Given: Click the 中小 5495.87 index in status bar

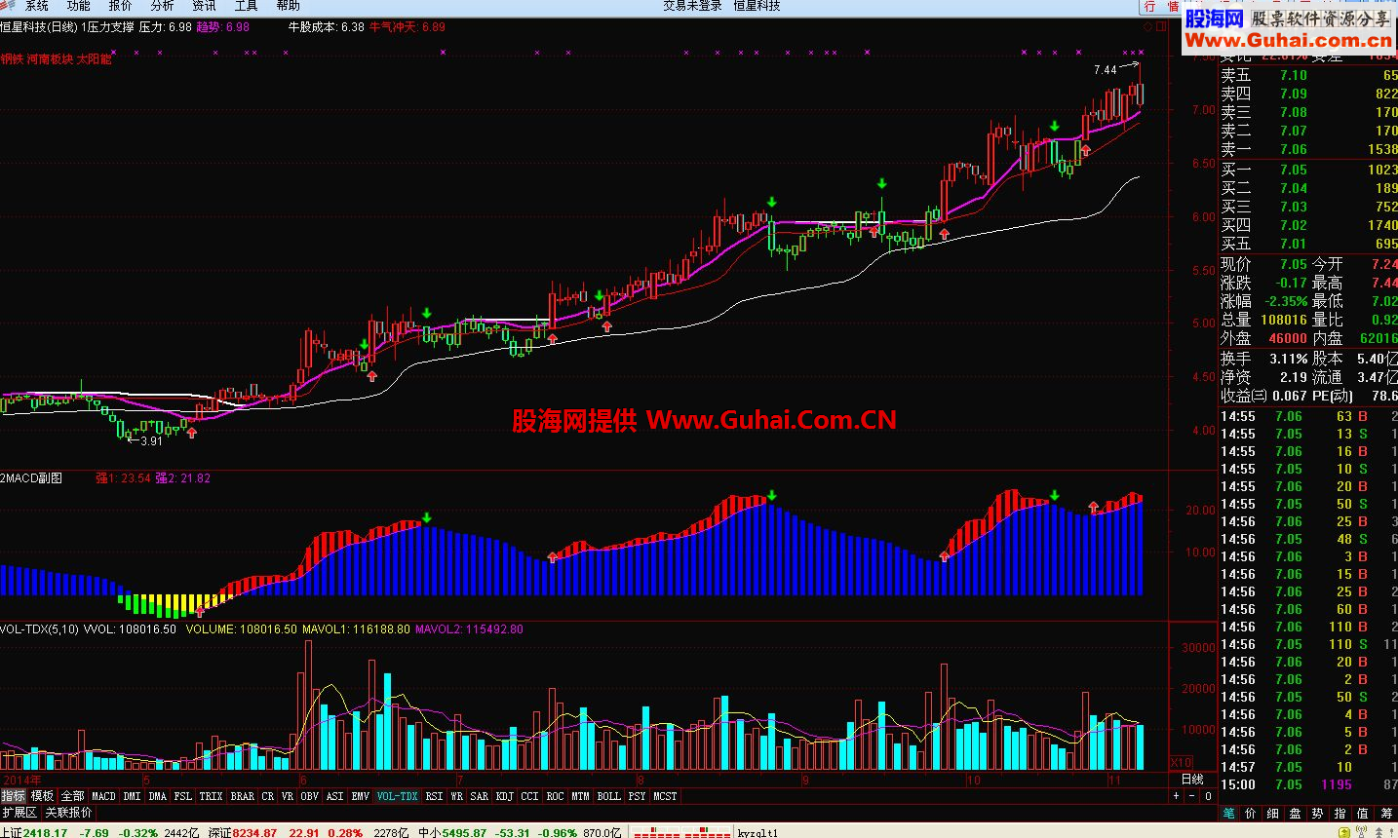Looking at the screenshot, I should 452,832.
